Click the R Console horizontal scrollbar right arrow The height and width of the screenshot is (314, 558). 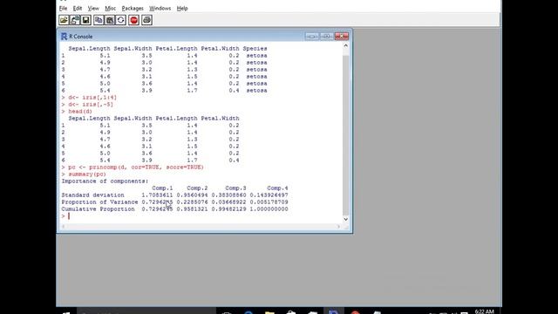tap(338, 227)
